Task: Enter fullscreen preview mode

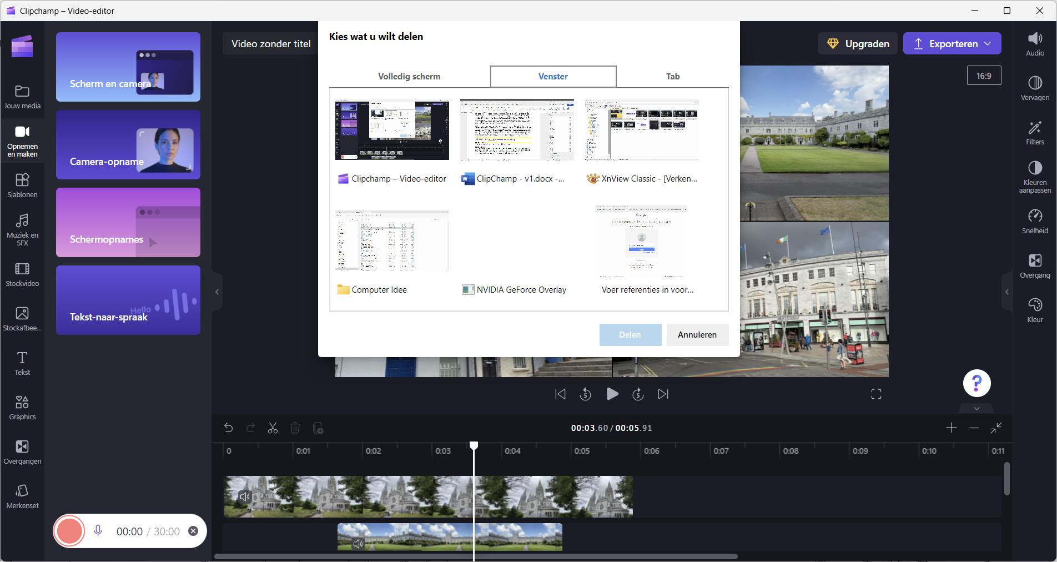Action: coord(876,394)
